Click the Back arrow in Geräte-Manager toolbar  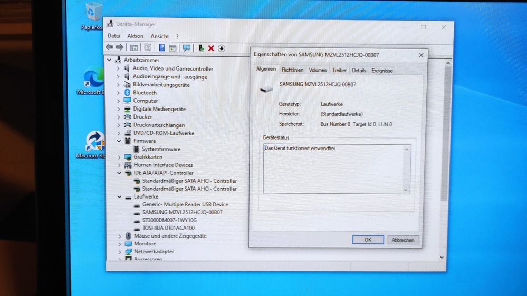click(x=110, y=47)
